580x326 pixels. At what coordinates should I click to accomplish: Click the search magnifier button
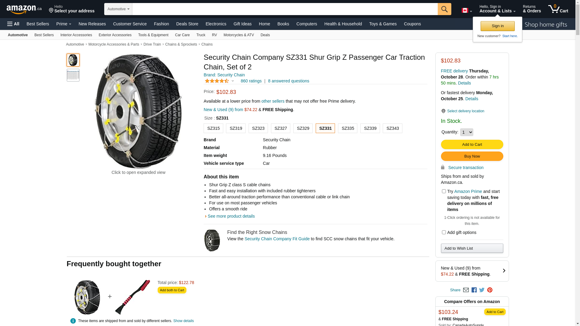pyautogui.click(x=444, y=9)
